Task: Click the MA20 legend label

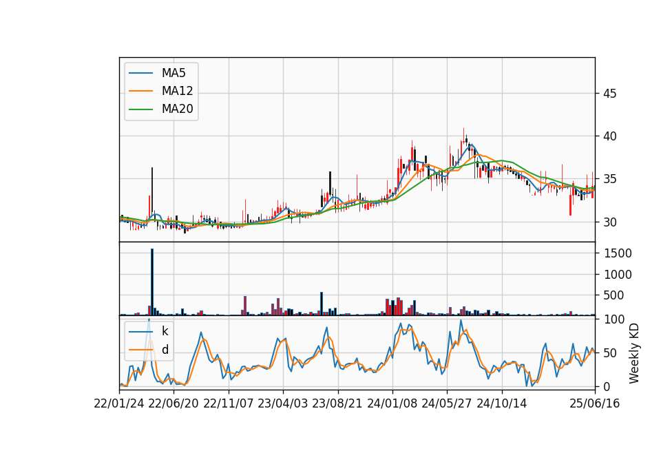Action: (177, 109)
